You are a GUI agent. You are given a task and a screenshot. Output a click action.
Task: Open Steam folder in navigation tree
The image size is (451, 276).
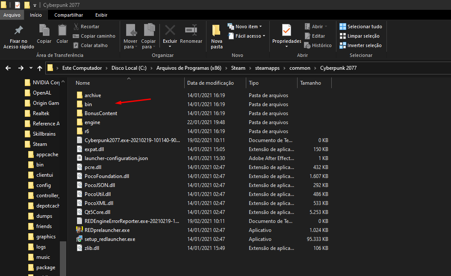click(x=40, y=144)
